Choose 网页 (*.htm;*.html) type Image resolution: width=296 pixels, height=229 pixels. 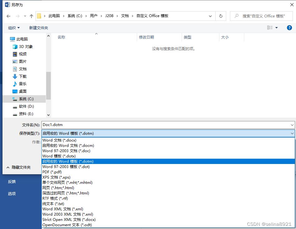168,188
